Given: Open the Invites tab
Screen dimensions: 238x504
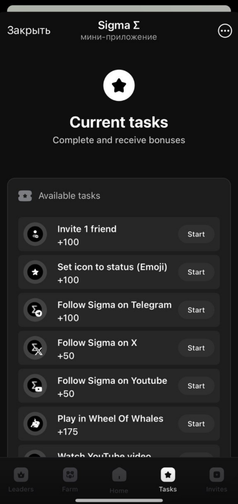Looking at the screenshot, I should (216, 480).
